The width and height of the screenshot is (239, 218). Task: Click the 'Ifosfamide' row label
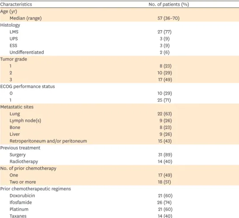pyautogui.click(x=21, y=202)
